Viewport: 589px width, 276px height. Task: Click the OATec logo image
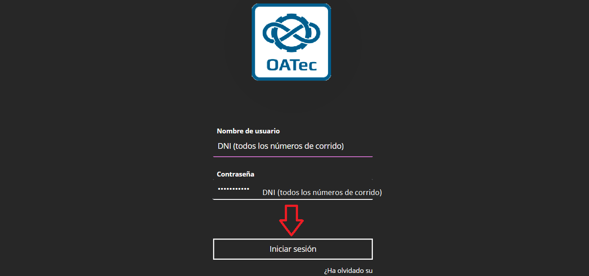tap(291, 42)
